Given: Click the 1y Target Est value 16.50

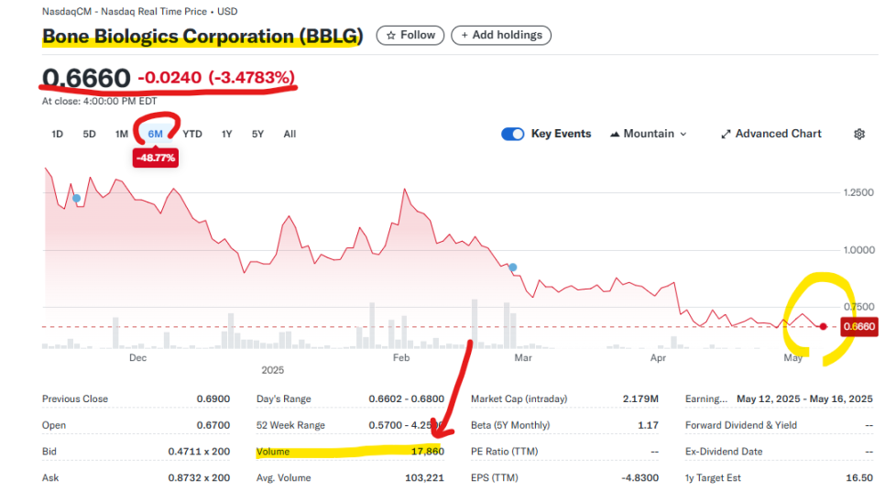Looking at the screenshot, I should [859, 478].
